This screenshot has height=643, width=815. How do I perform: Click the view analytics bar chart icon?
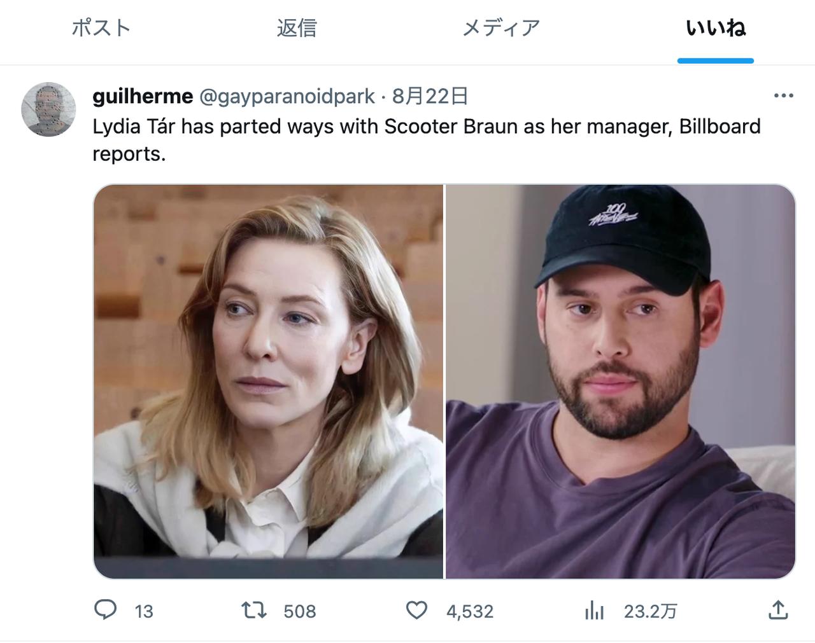[594, 611]
